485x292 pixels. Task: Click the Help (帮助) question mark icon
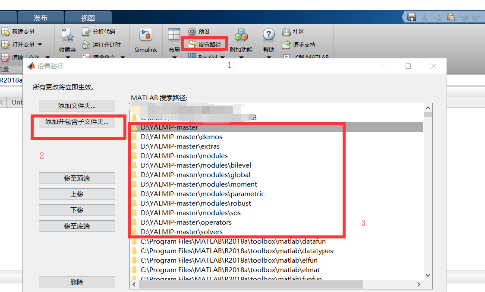point(268,35)
